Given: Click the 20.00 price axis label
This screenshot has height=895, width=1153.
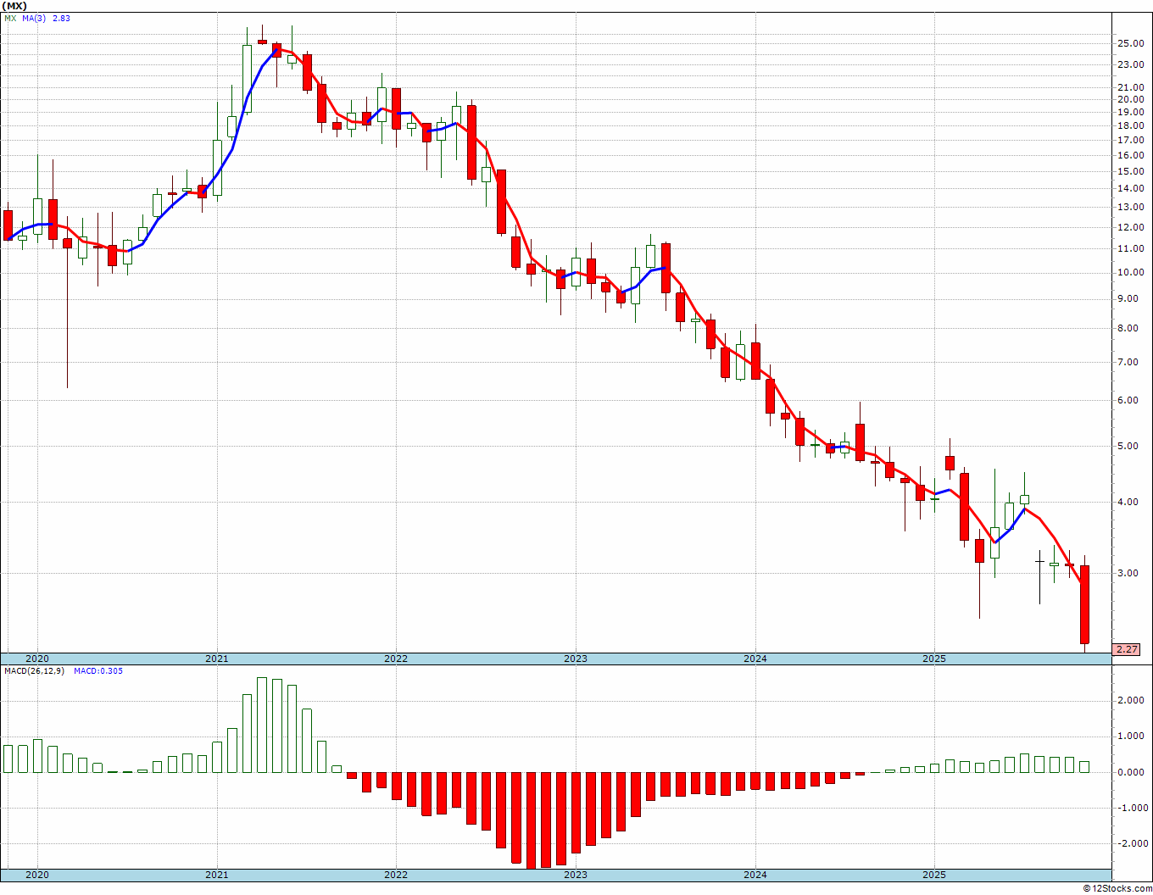Looking at the screenshot, I should pyautogui.click(x=1130, y=99).
